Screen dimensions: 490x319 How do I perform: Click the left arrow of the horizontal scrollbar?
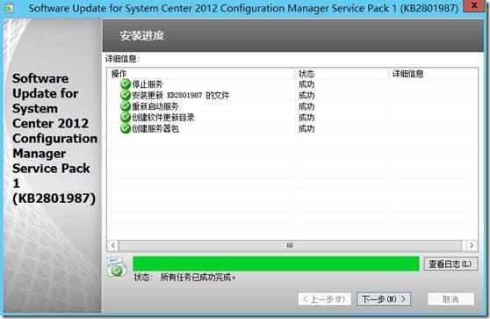113,245
